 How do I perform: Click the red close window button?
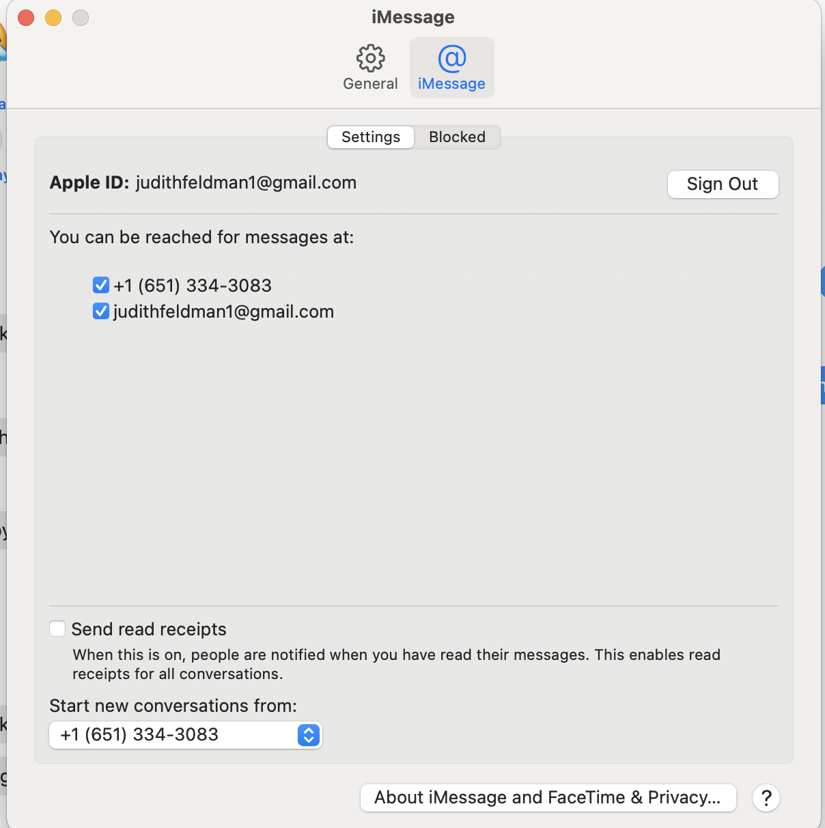[26, 18]
